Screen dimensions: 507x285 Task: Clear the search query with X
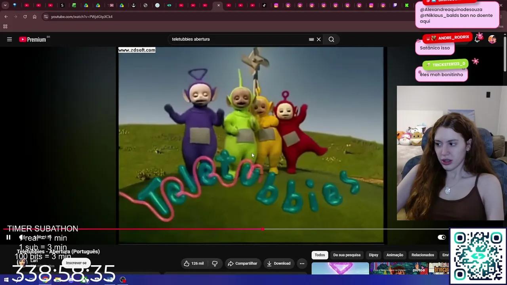(x=318, y=39)
